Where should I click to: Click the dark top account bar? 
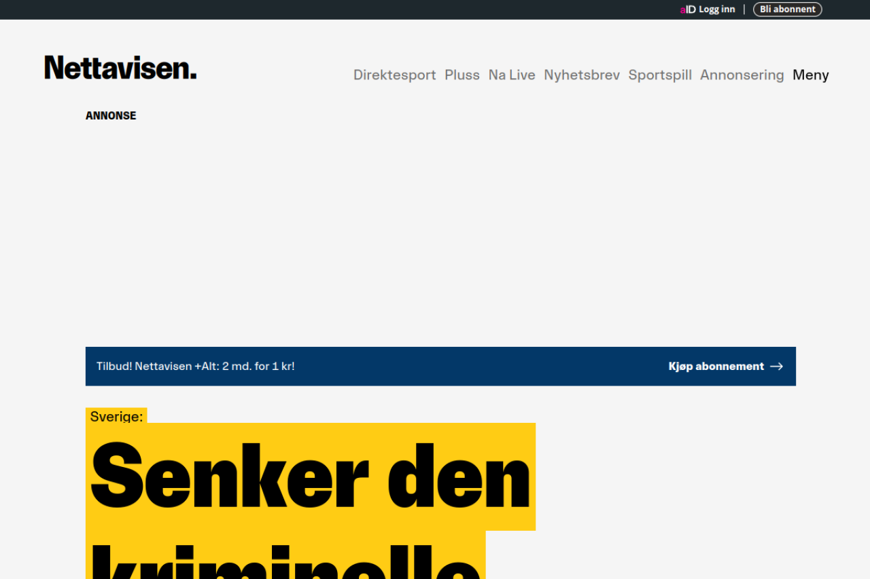[x=340, y=10]
